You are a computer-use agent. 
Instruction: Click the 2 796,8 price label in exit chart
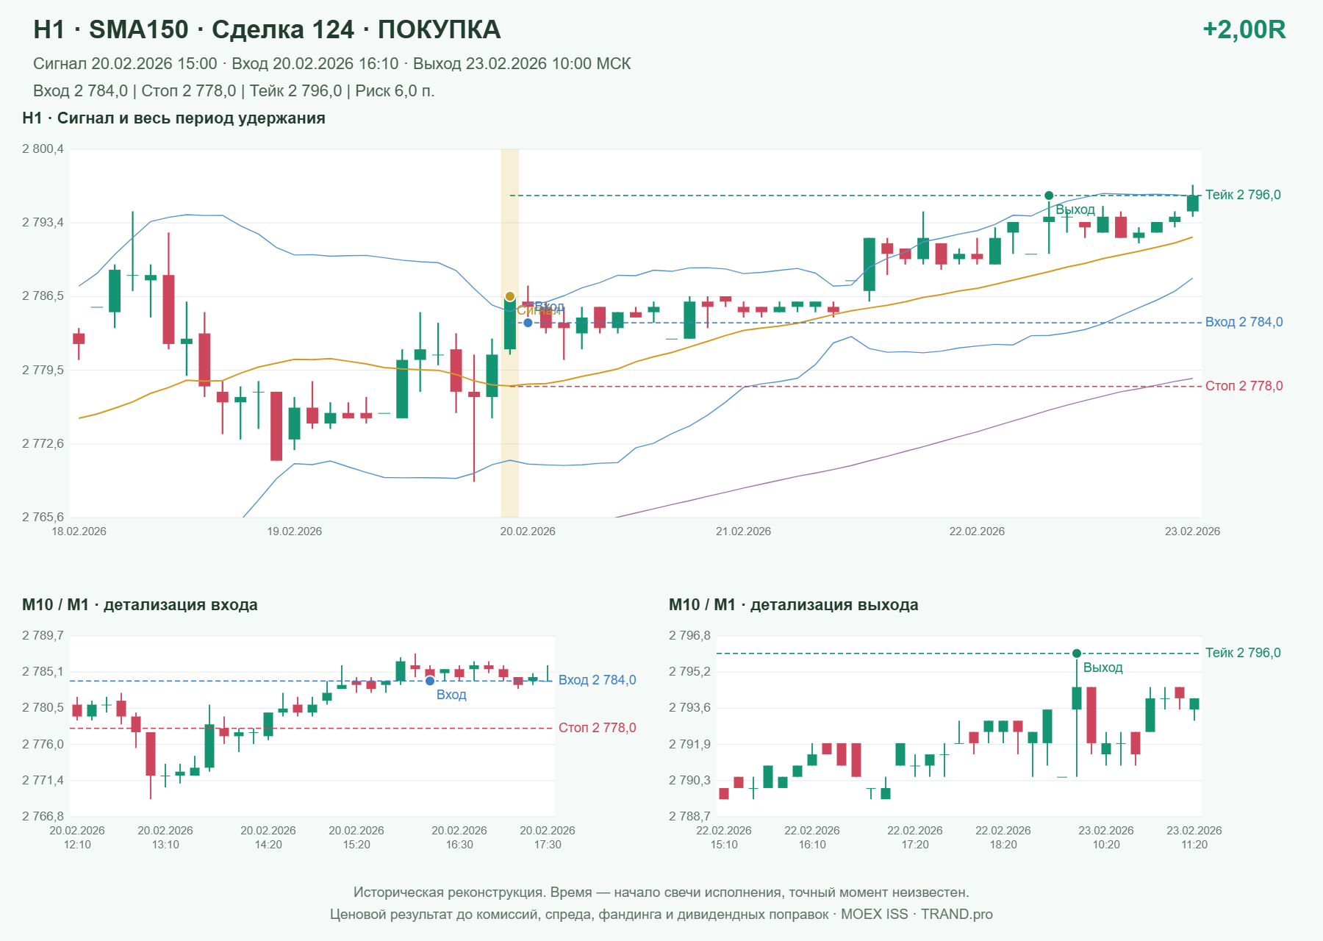(x=689, y=636)
